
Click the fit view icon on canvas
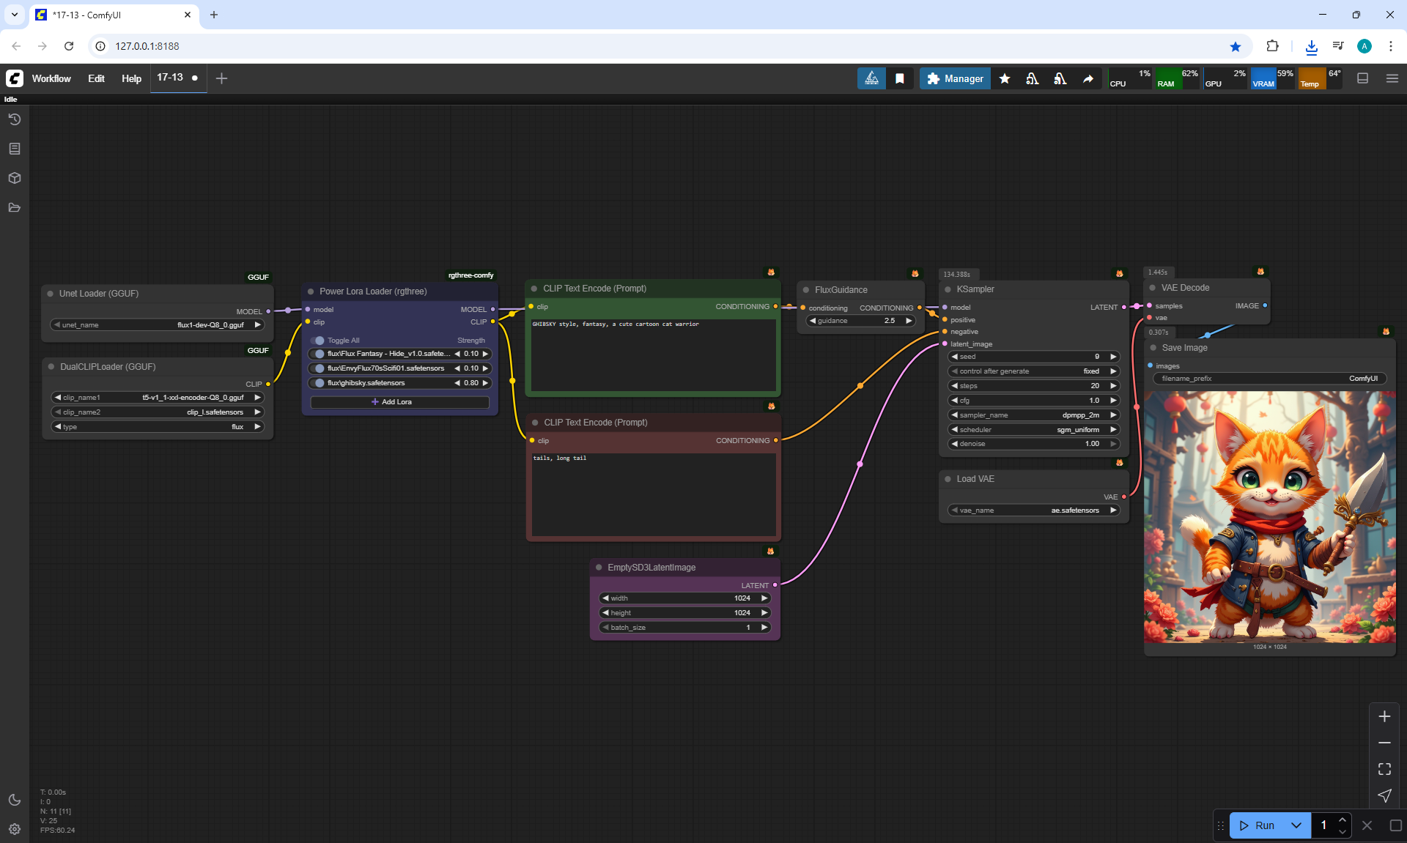pyautogui.click(x=1384, y=769)
